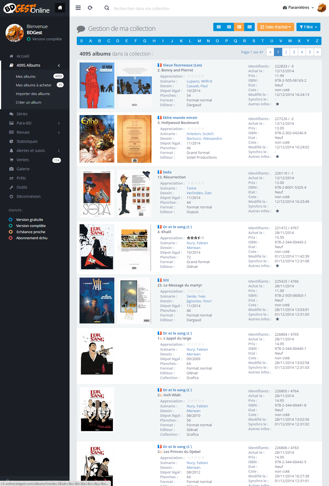The width and height of the screenshot is (329, 486).
Task: Set the star rating for L'appel du large
Action: 196,344
